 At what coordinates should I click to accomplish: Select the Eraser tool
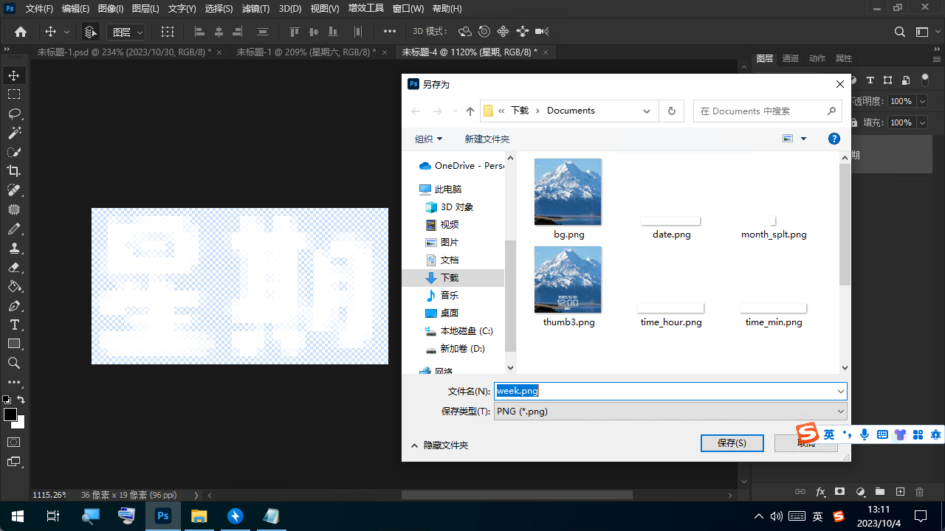coord(14,267)
